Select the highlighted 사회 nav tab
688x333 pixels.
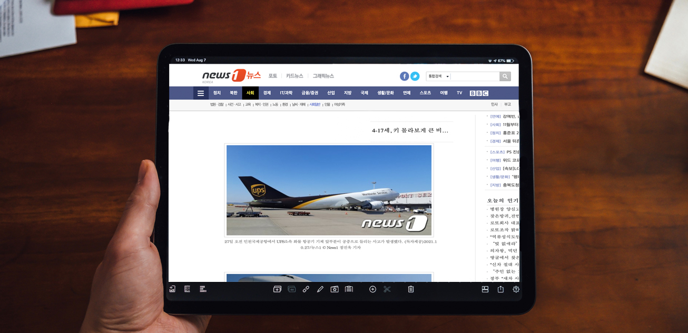coord(250,93)
